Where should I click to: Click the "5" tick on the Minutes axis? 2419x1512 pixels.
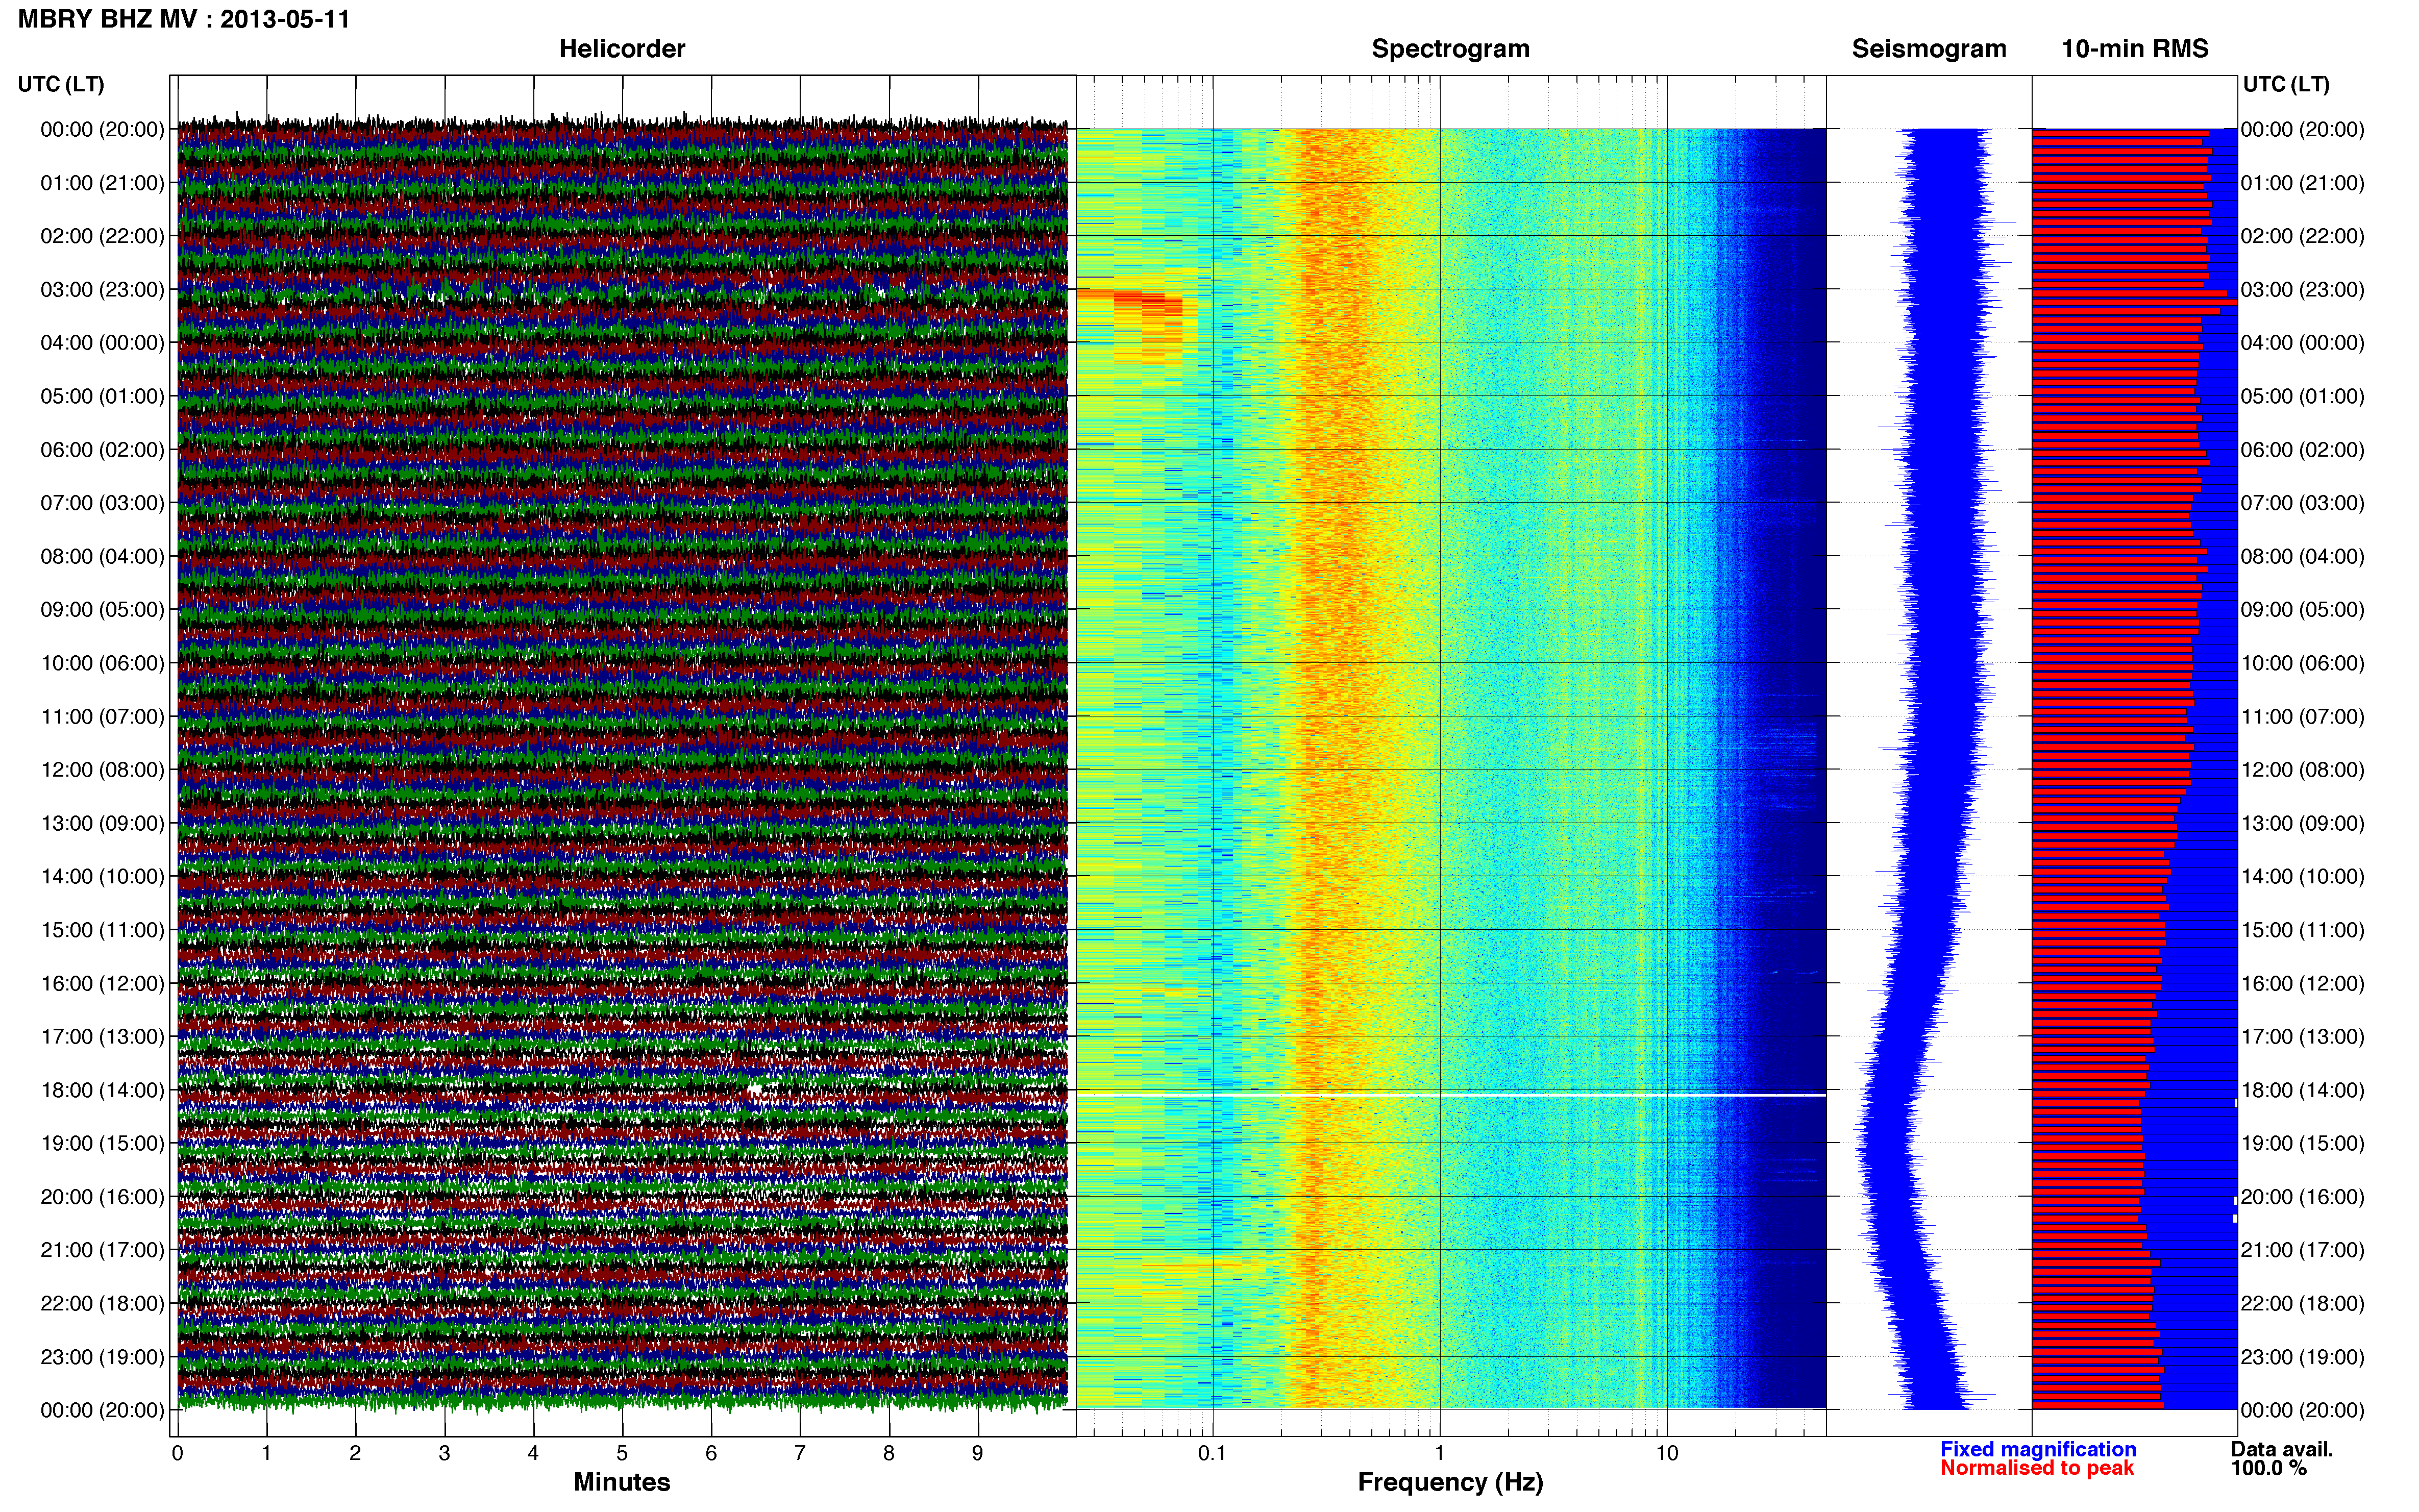(622, 1453)
